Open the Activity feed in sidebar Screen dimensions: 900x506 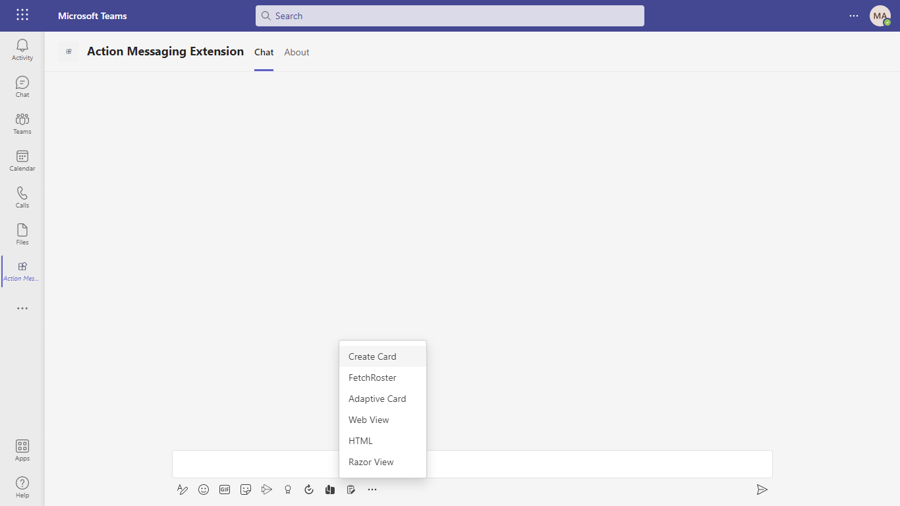[x=22, y=49]
